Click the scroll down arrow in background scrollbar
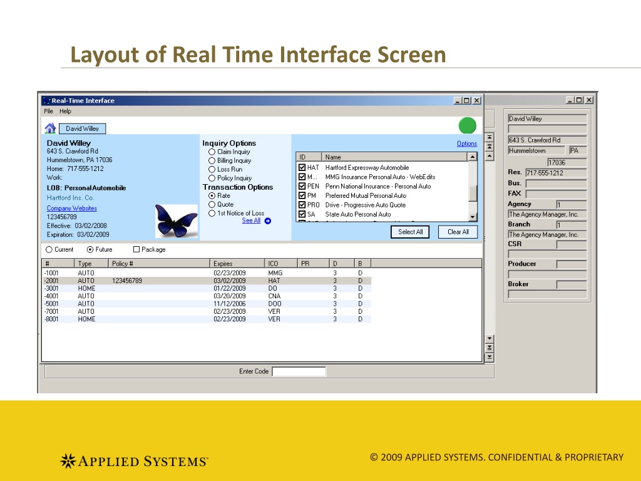641x481 pixels. [x=490, y=339]
